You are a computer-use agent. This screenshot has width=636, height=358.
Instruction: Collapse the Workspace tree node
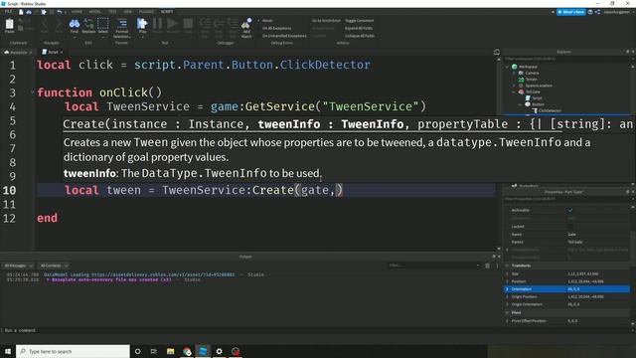point(507,67)
